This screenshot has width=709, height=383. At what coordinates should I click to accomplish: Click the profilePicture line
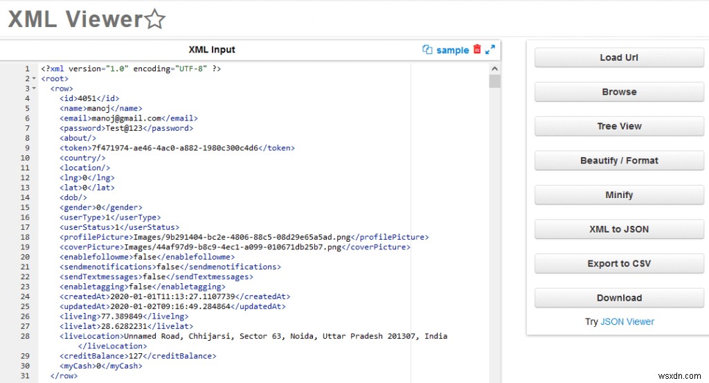tap(244, 237)
